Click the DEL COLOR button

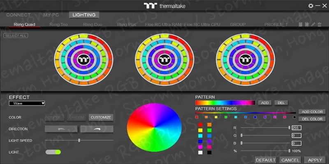click(312, 119)
